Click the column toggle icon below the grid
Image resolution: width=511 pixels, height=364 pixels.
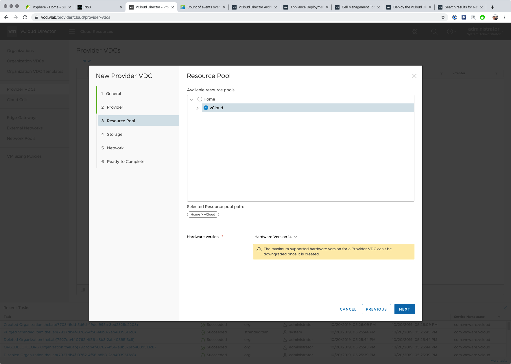click(83, 290)
